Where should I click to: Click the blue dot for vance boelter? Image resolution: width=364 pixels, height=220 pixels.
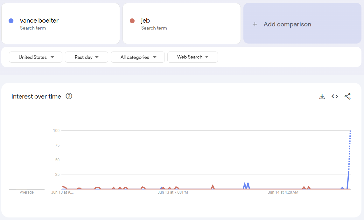pyautogui.click(x=11, y=21)
